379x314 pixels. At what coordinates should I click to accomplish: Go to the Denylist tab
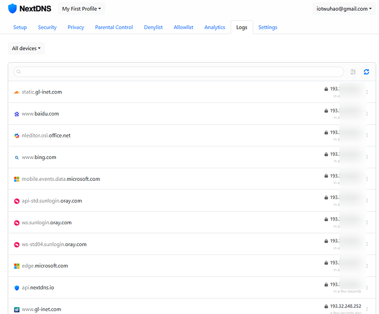point(153,28)
